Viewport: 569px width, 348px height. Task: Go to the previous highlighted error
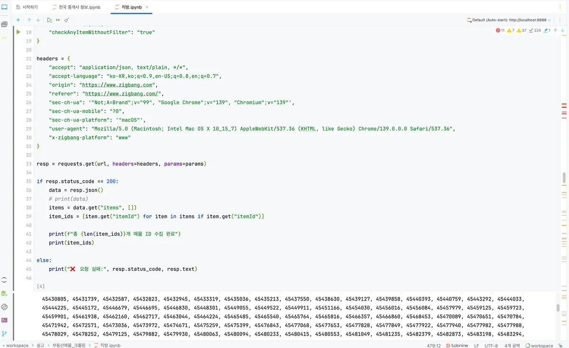(555, 30)
